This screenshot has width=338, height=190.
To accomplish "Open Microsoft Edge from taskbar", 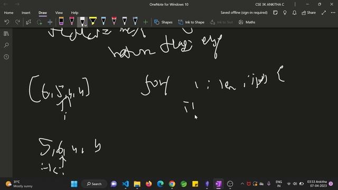I will pos(161,184).
